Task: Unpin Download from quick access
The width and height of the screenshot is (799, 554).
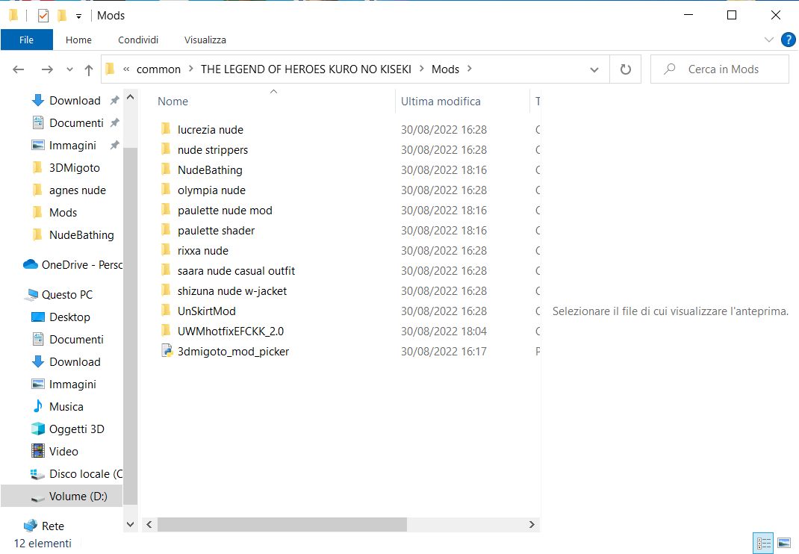Action: pos(115,100)
